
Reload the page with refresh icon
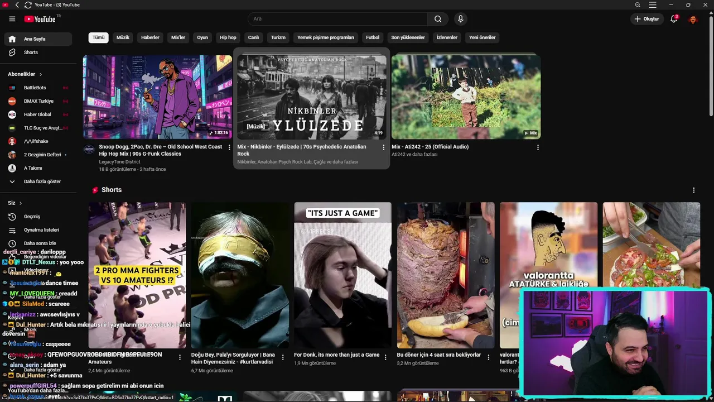(28, 5)
